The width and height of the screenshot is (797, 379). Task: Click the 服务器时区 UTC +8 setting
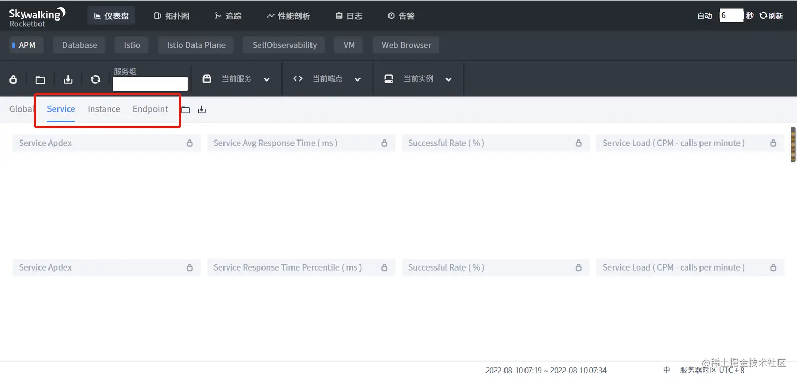(x=712, y=370)
